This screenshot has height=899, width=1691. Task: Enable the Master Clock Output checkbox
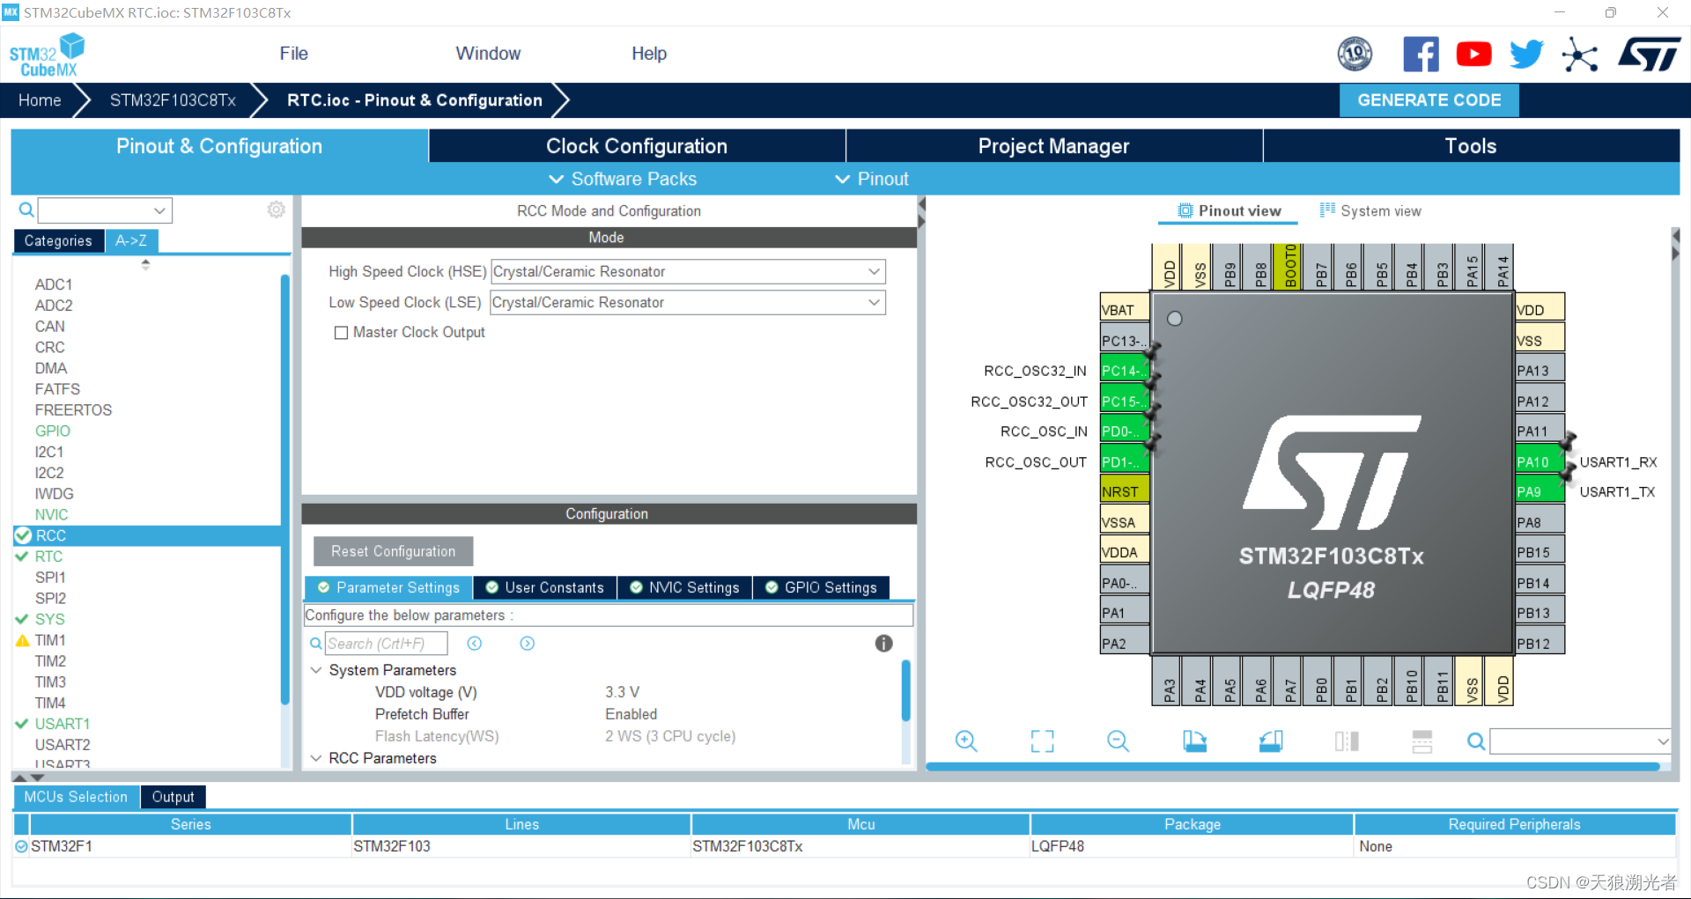point(341,333)
